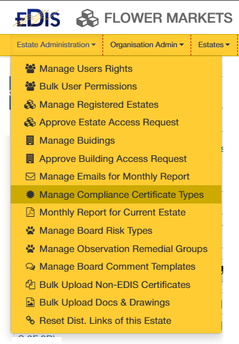Click the speech bubbles icon for Comment Templates
This screenshot has height=344, width=239.
pos(30,267)
